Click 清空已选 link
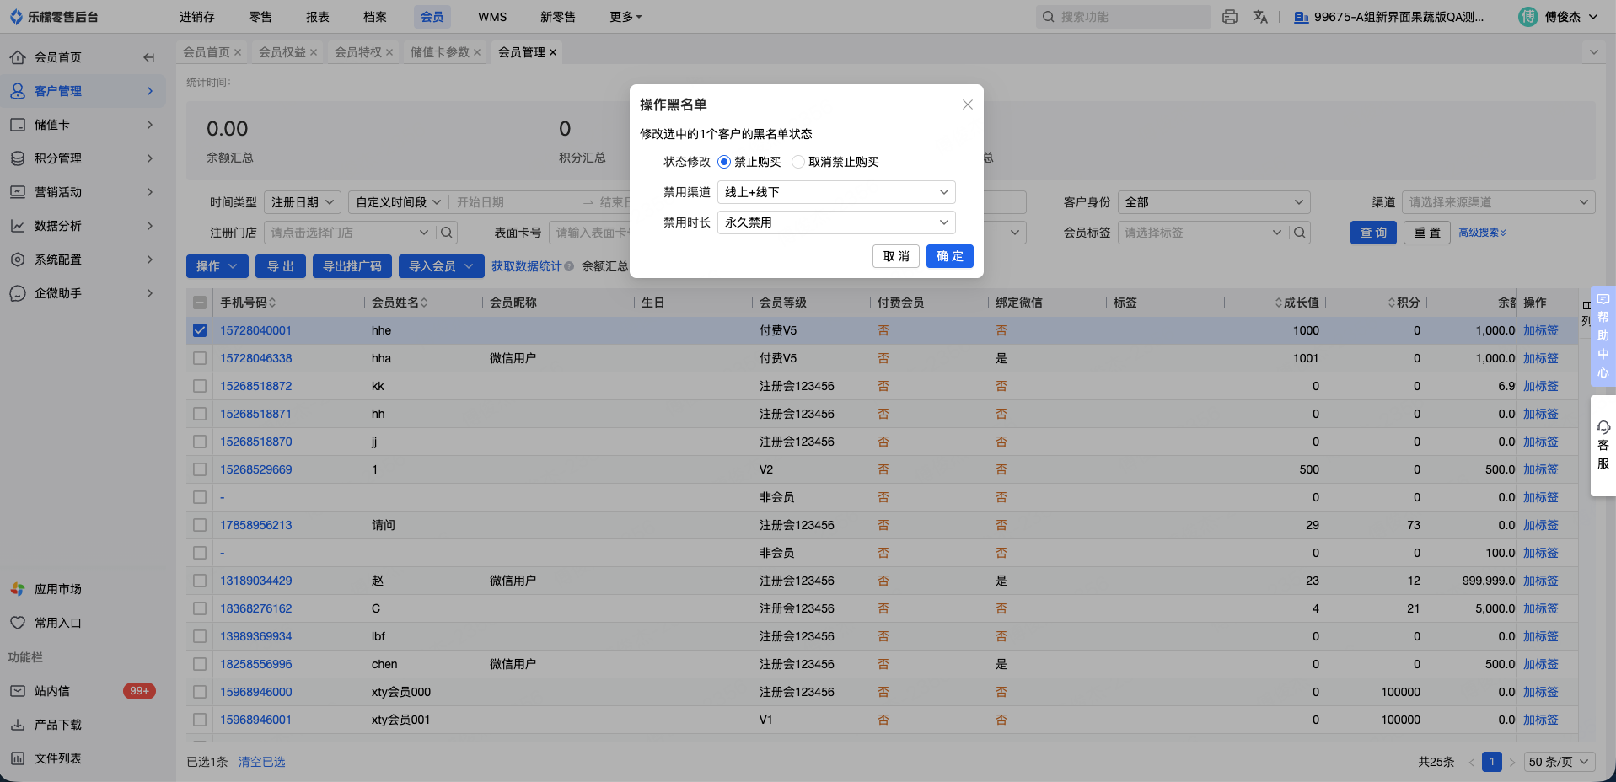 pyautogui.click(x=262, y=762)
